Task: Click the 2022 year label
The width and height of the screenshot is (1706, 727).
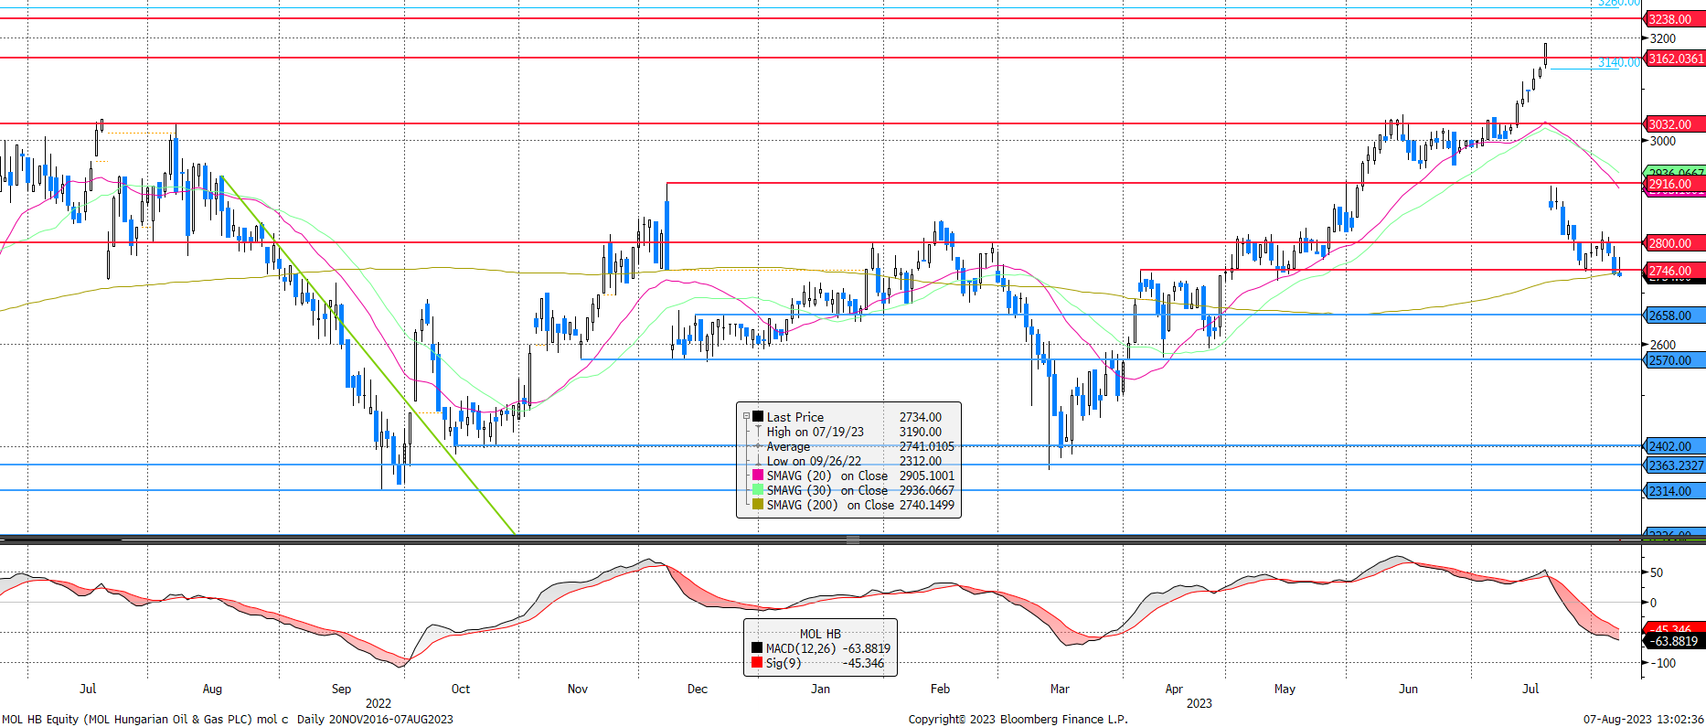Action: pos(379,703)
